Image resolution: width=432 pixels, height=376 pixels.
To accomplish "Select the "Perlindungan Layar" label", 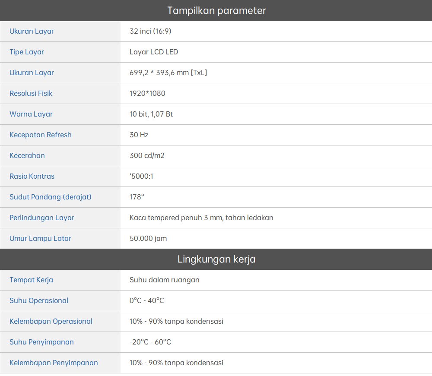I will pos(42,218).
